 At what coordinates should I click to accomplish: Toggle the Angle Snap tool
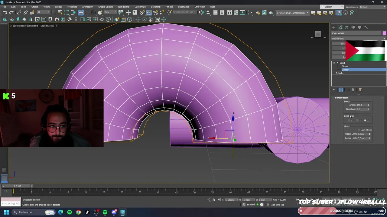click(149, 13)
